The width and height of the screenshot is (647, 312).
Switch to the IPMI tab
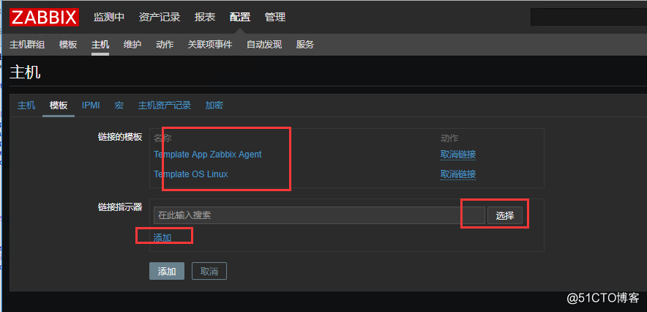[x=91, y=105]
